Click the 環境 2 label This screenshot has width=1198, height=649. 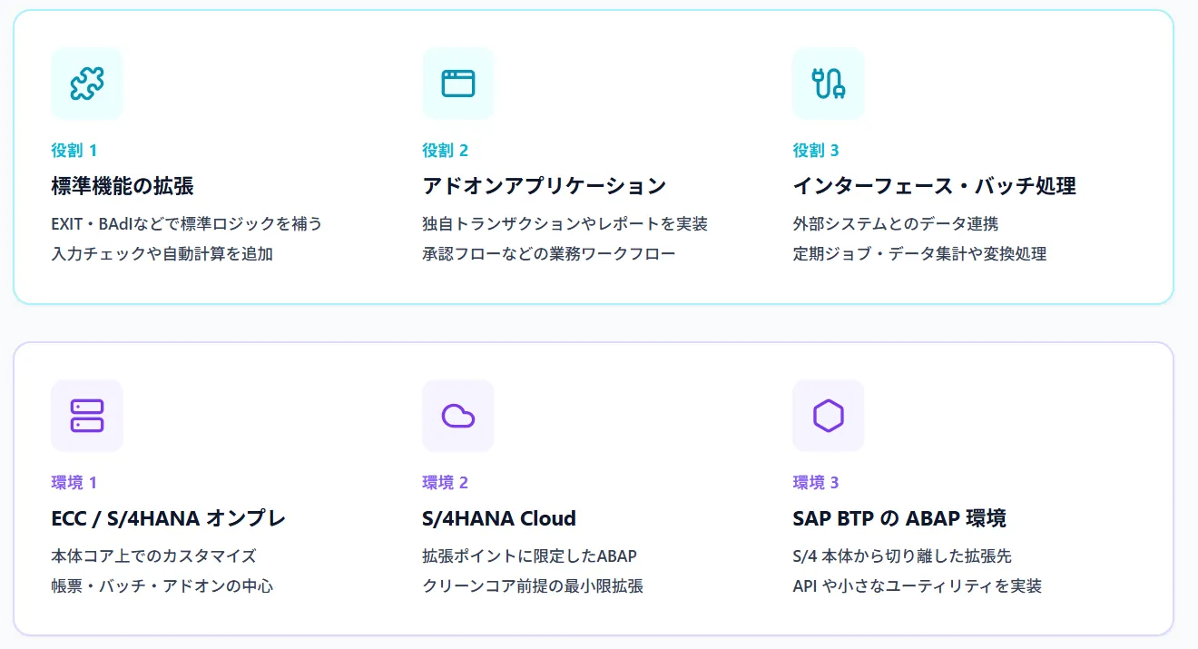(446, 483)
